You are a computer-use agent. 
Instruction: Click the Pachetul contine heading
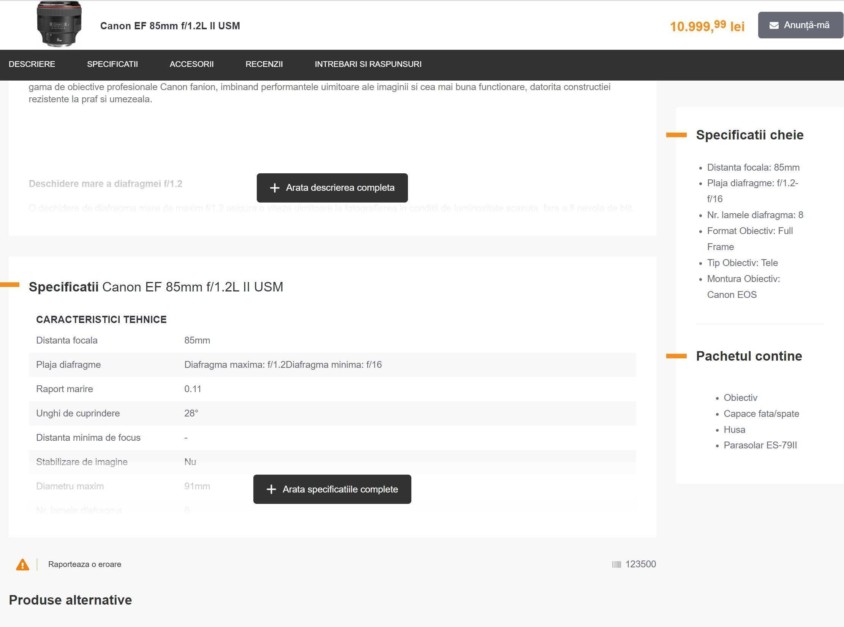[749, 356]
